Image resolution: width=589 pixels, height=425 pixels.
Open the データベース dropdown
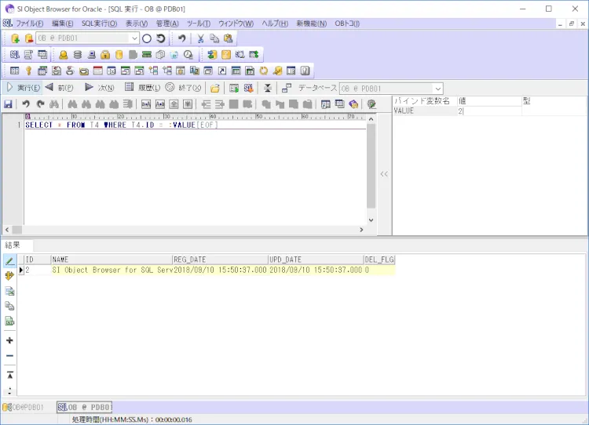tap(391, 89)
